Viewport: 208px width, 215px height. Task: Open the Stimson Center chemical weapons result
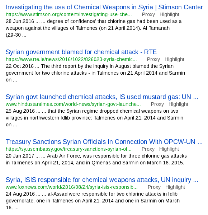pyautogui.click(x=104, y=7)
